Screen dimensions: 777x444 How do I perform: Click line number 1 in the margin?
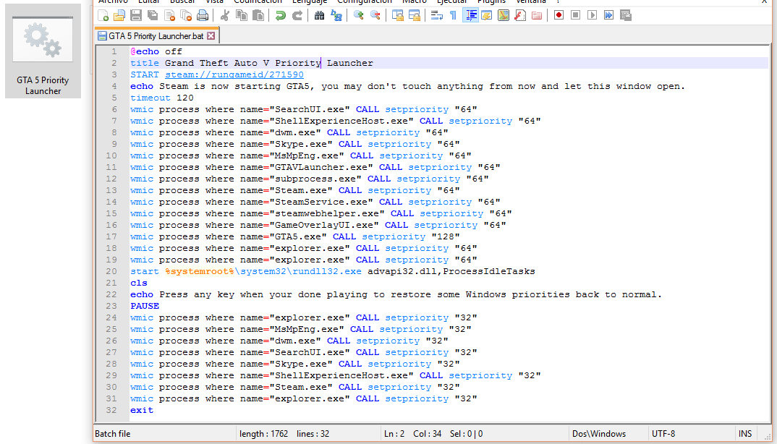pos(114,51)
